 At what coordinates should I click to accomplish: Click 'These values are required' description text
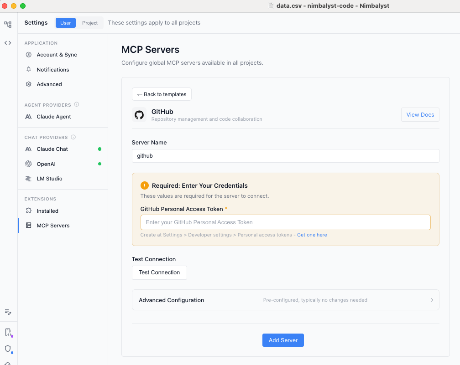[x=204, y=195]
